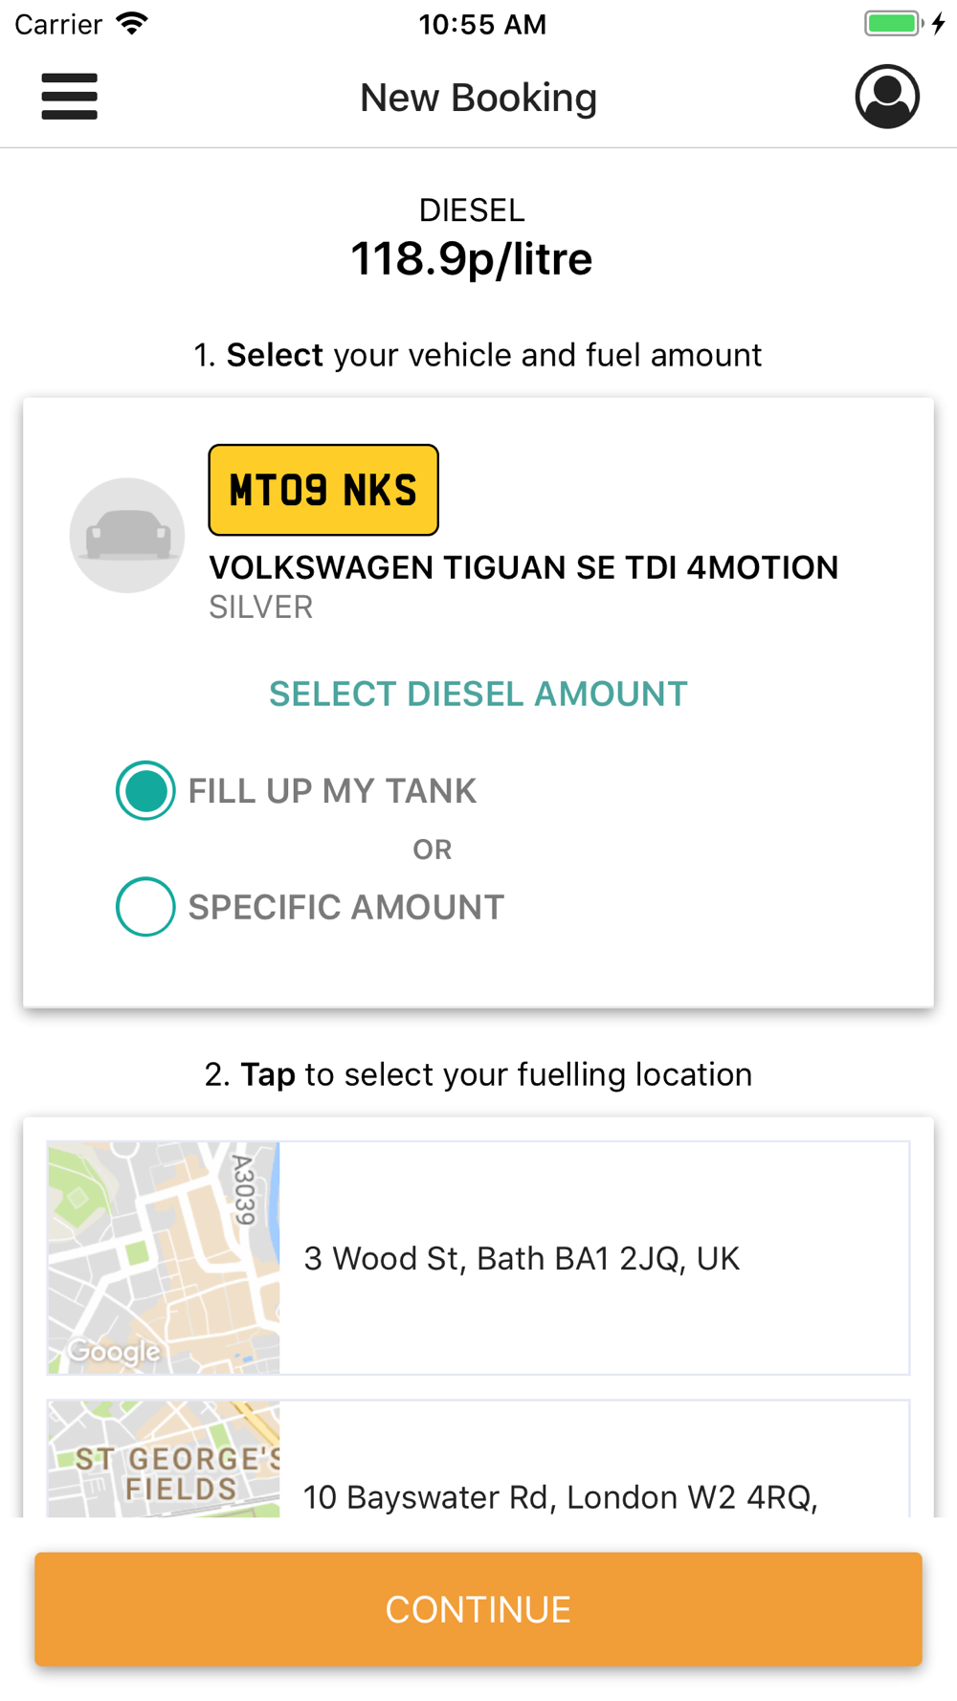Select Specific Amount radio button
The height and width of the screenshot is (1701, 957).
pos(145,907)
